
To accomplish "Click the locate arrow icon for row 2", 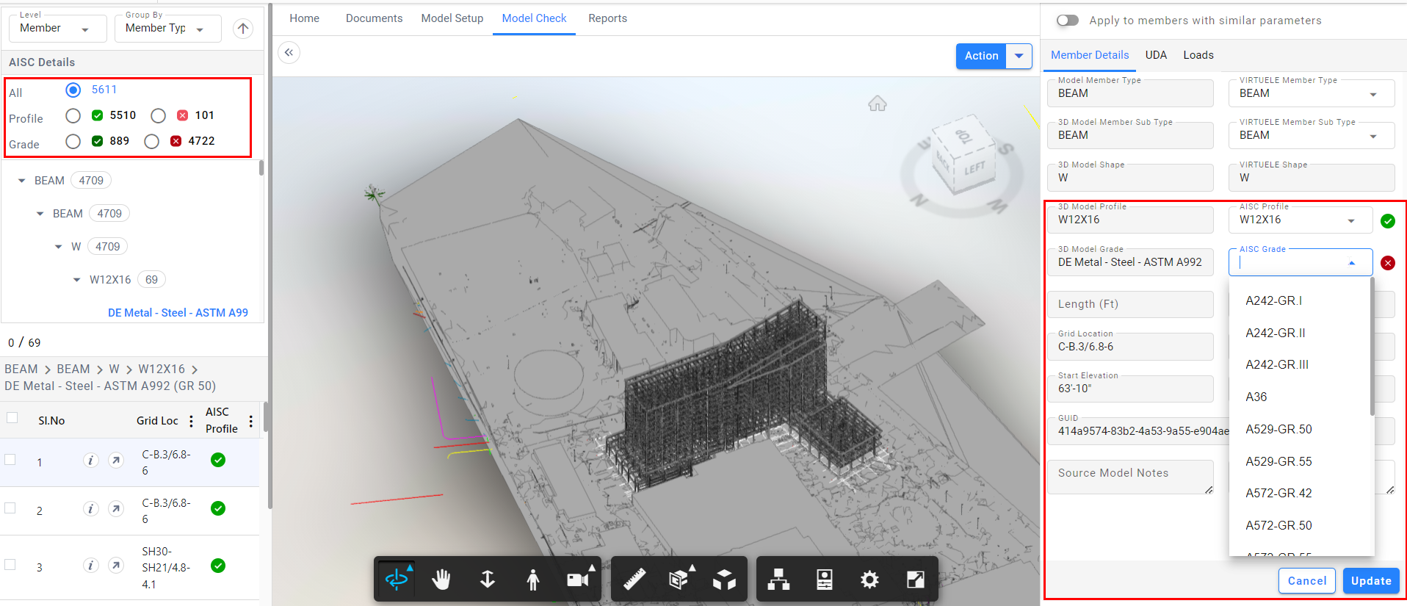I will pyautogui.click(x=116, y=509).
